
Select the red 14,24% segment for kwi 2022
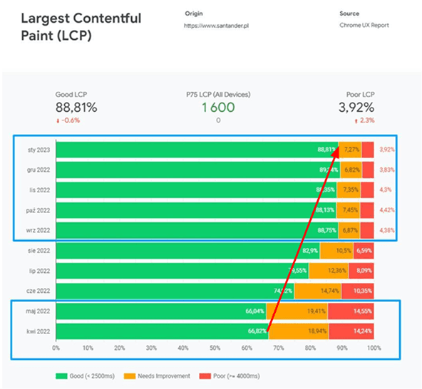click(351, 331)
